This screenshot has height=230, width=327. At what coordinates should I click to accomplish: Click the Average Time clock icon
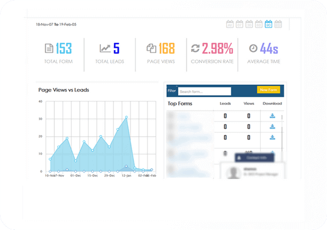253,48
